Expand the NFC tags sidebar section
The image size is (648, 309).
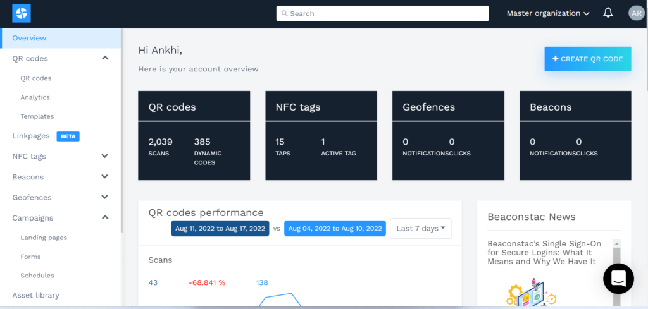click(105, 156)
